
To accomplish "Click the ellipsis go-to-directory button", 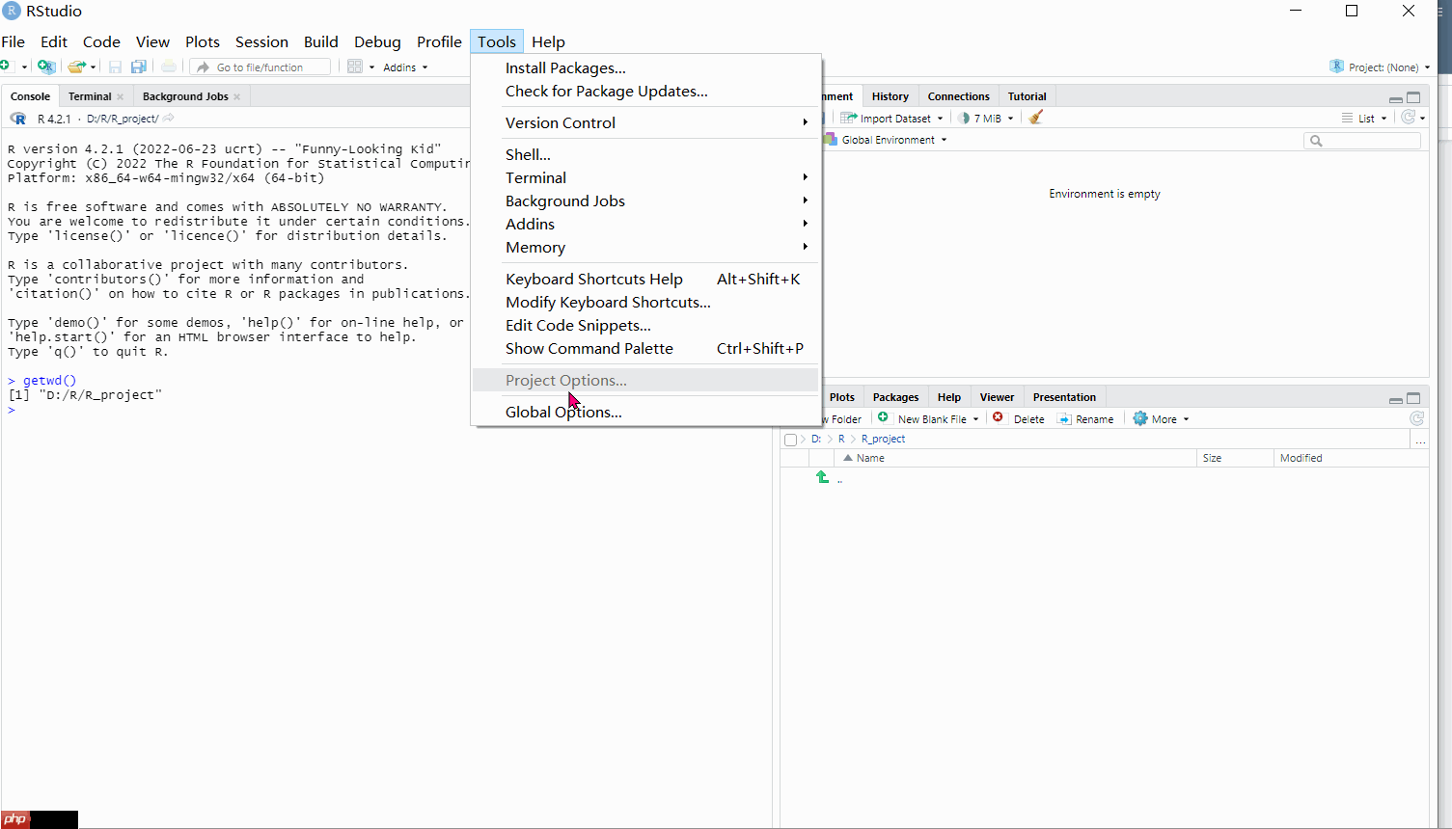I will coord(1420,440).
